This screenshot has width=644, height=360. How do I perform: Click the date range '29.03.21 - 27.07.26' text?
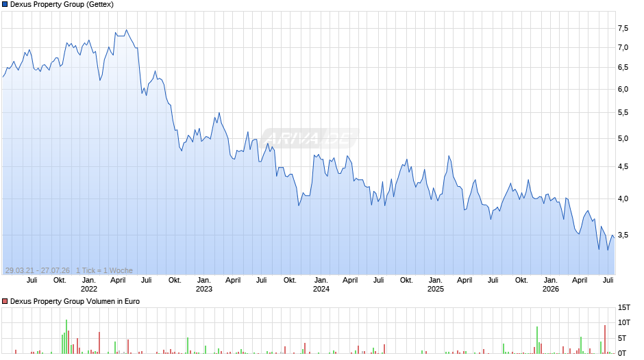(38, 270)
